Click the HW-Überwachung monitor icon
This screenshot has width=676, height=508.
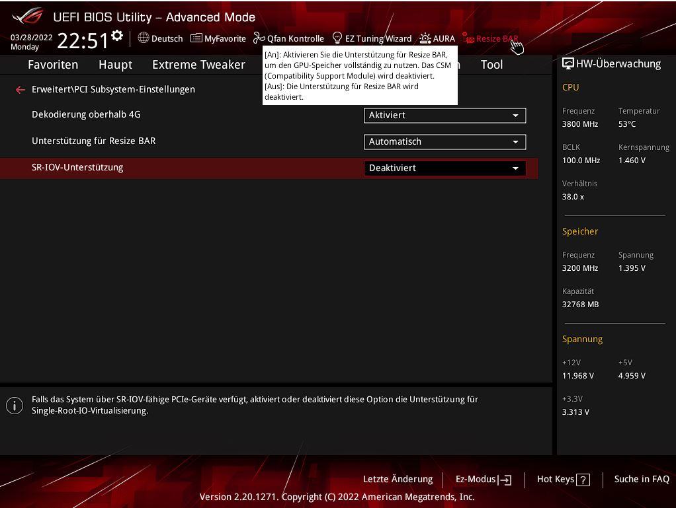(x=568, y=63)
